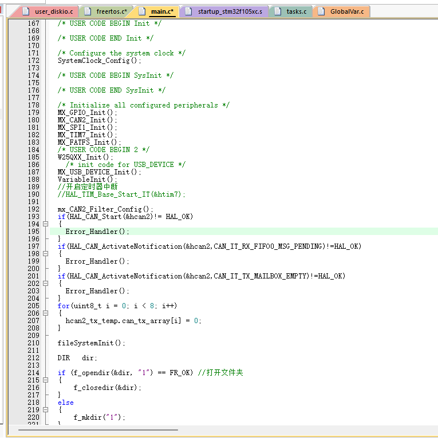438x438 pixels.
Task: Collapse the code block at line 215
Action: click(46, 380)
